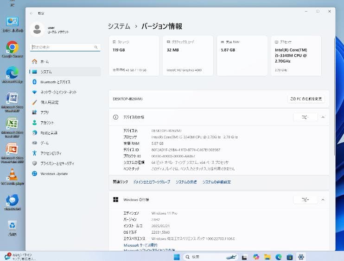
Task: Open the widgets news item on taskbar
Action: [x=20, y=257]
